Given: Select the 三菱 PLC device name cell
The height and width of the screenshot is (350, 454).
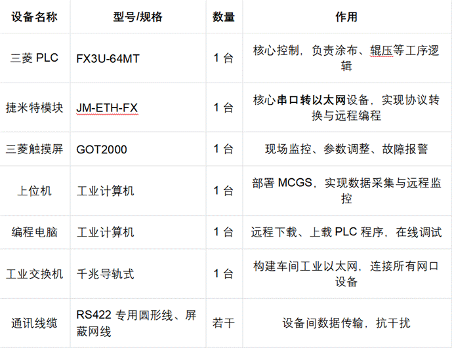Looking at the screenshot, I should pos(35,58).
